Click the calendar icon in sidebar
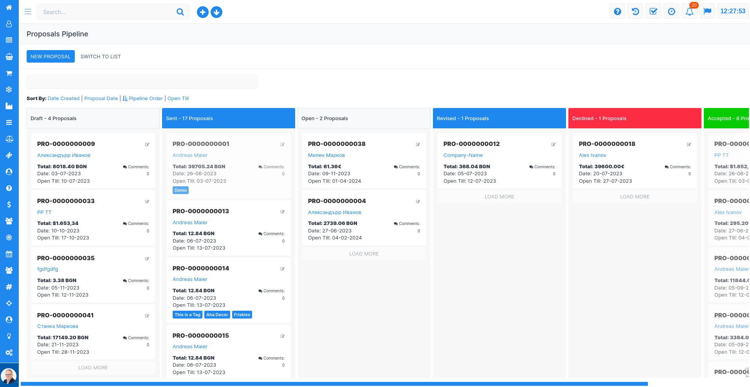 [x=9, y=254]
